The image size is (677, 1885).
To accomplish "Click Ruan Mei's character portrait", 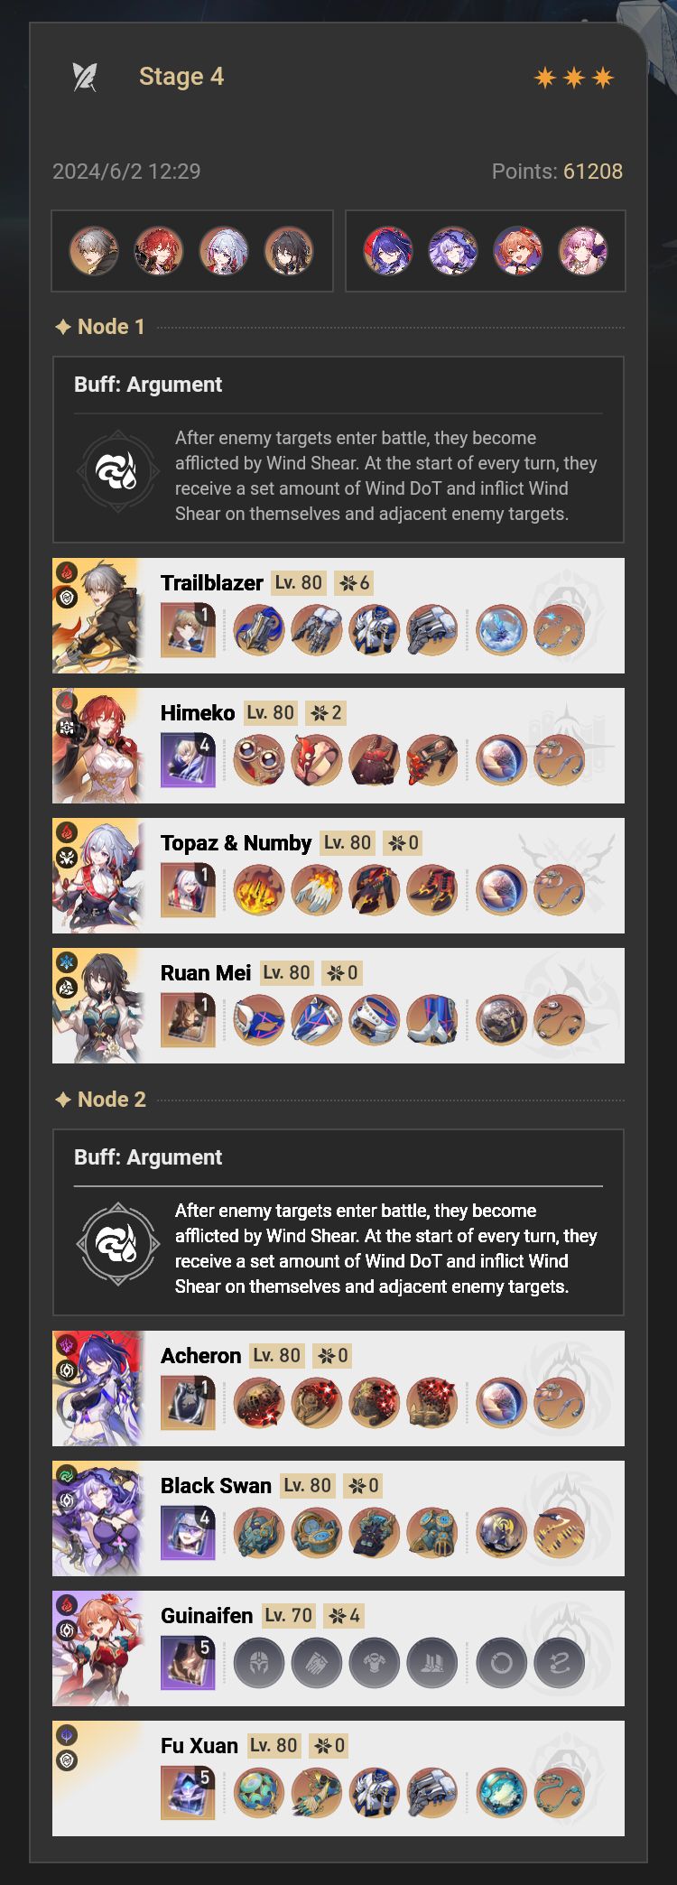I will coord(97,1006).
